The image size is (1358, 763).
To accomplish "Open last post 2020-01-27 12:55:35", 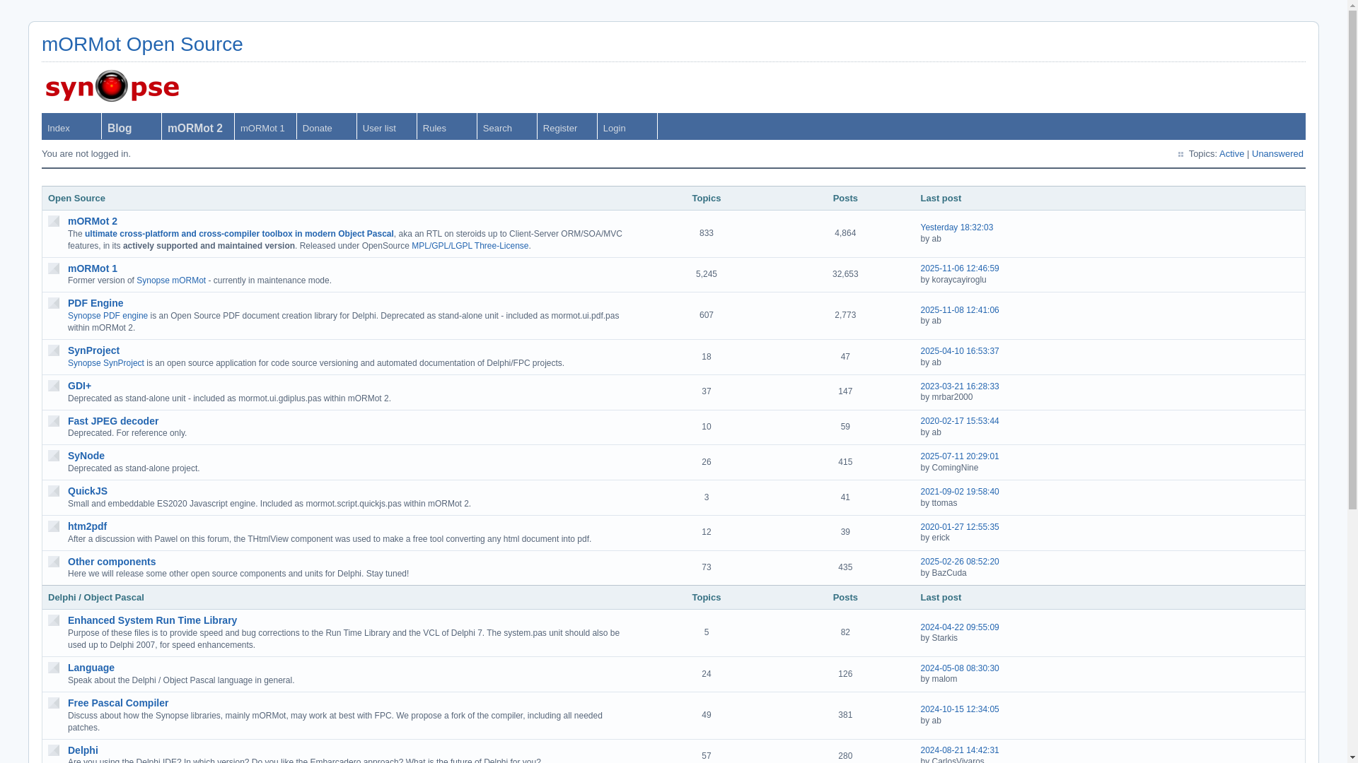I will coord(960,527).
